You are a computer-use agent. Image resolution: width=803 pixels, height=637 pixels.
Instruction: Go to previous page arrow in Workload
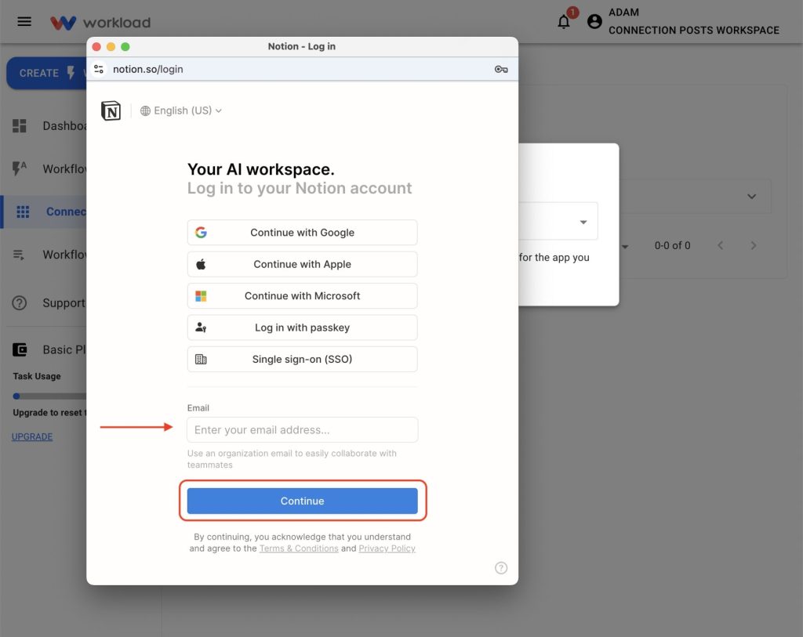pos(721,245)
